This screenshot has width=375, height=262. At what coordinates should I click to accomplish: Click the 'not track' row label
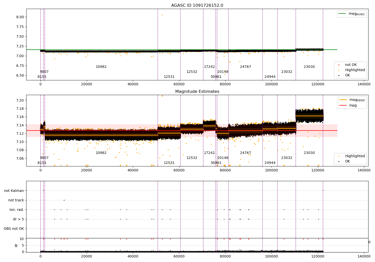pos(16,200)
